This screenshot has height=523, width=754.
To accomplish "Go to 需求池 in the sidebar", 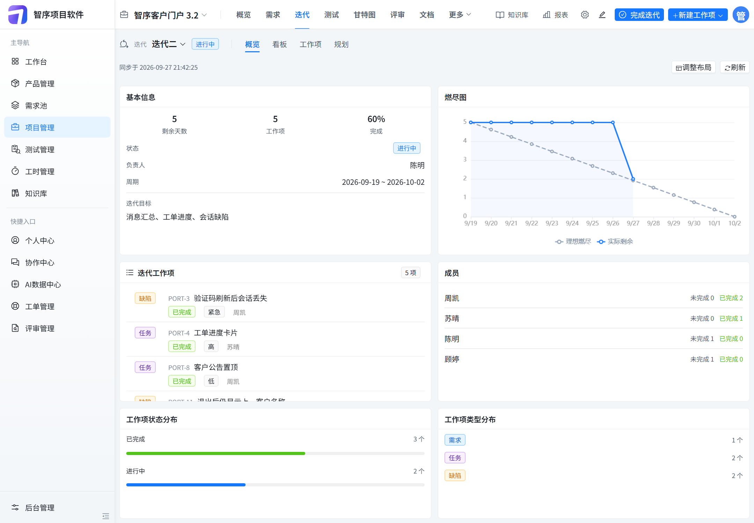I will tap(57, 106).
